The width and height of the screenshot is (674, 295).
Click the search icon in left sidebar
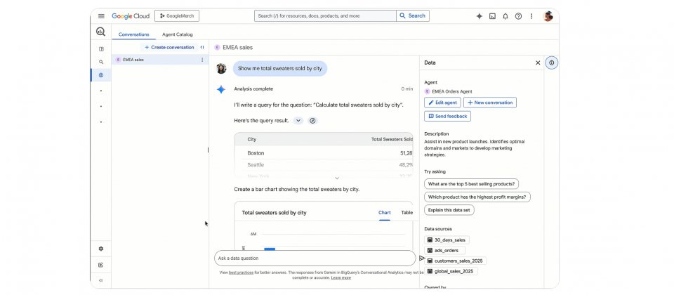pos(101,62)
